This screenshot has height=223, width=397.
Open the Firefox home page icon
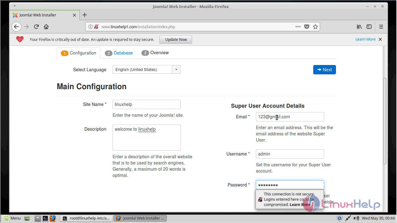[46, 27]
